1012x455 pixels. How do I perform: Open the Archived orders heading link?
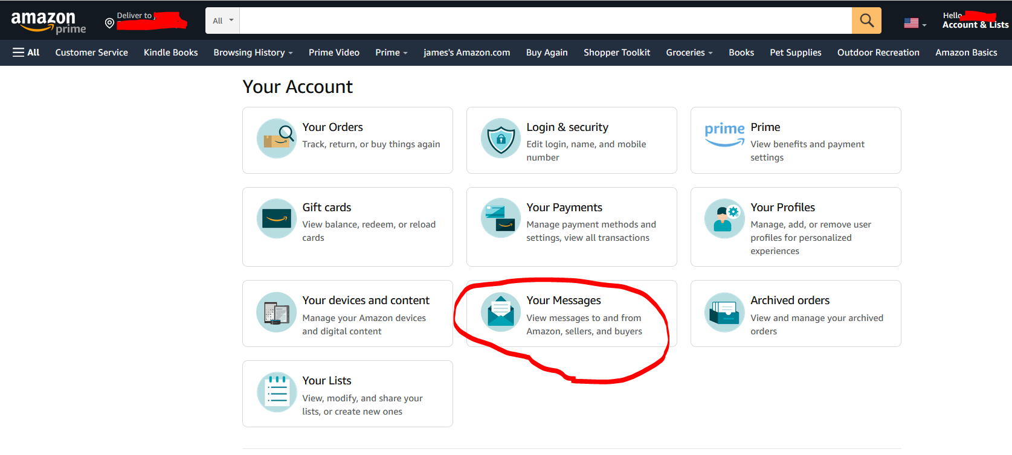pyautogui.click(x=790, y=301)
